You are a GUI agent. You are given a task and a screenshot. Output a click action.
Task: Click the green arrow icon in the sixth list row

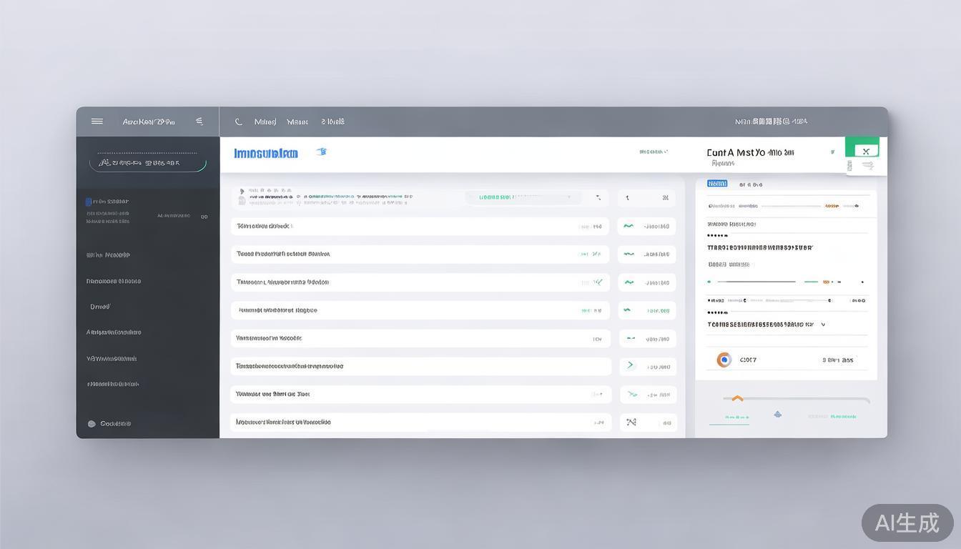point(630,365)
